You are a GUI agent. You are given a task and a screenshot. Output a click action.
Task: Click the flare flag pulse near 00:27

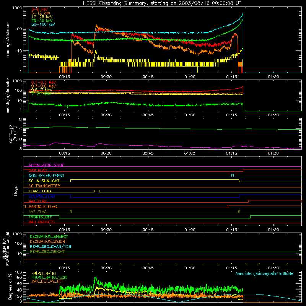97,190
